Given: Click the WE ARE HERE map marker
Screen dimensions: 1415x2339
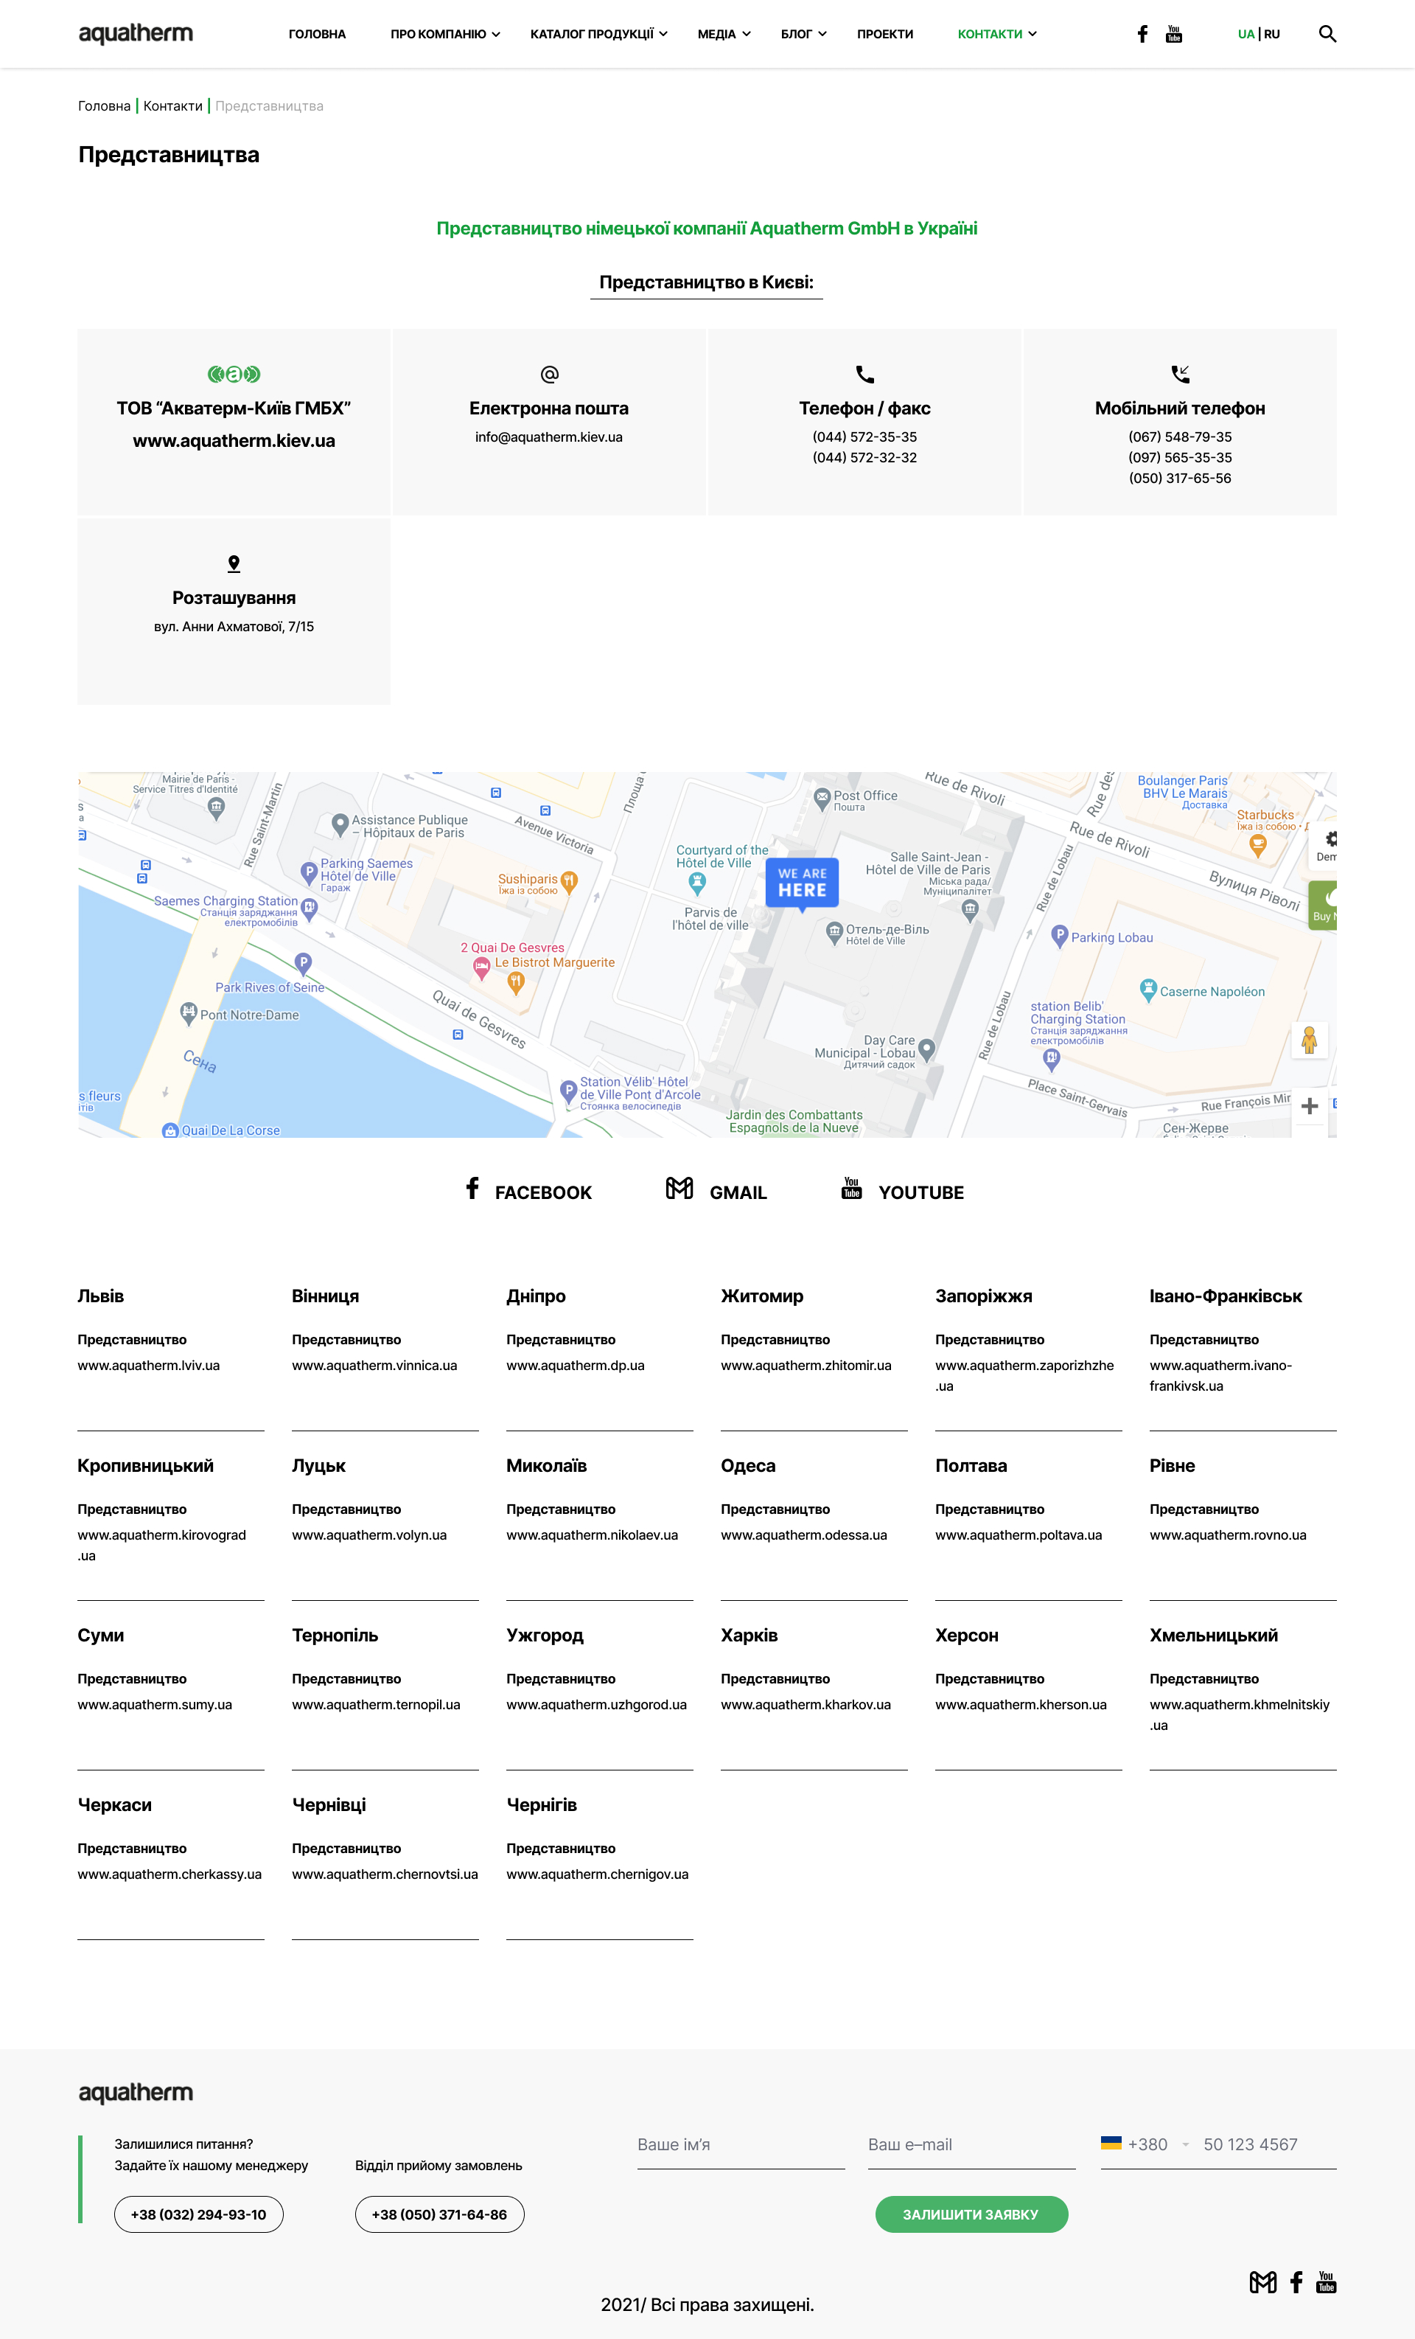Looking at the screenshot, I should click(802, 884).
